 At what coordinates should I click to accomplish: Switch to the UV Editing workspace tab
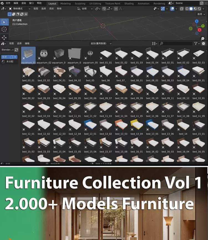pyautogui.click(x=95, y=3)
